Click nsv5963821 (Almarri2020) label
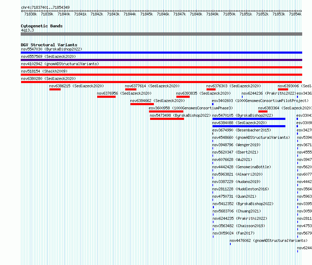The width and height of the screenshot is (312, 265). [x=237, y=174]
